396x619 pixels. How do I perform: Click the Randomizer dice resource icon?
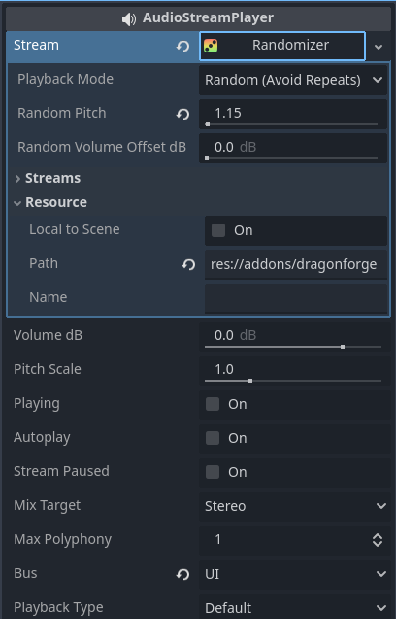point(211,46)
